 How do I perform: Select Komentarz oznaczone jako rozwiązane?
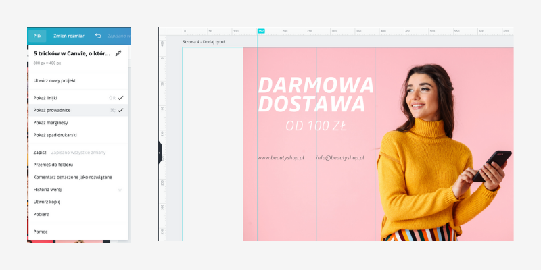click(78, 177)
